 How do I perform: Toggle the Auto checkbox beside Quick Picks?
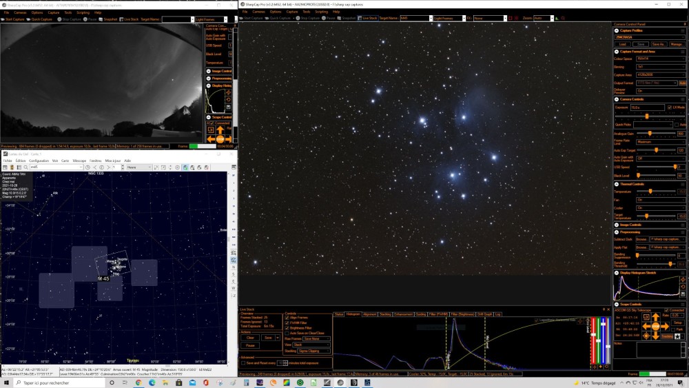pyautogui.click(x=677, y=125)
